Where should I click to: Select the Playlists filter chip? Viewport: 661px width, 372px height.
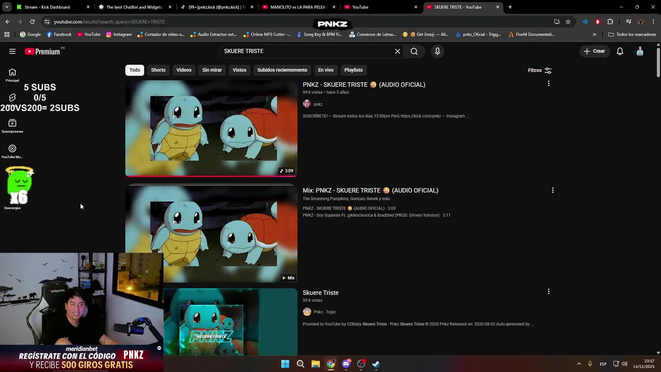[x=354, y=70]
